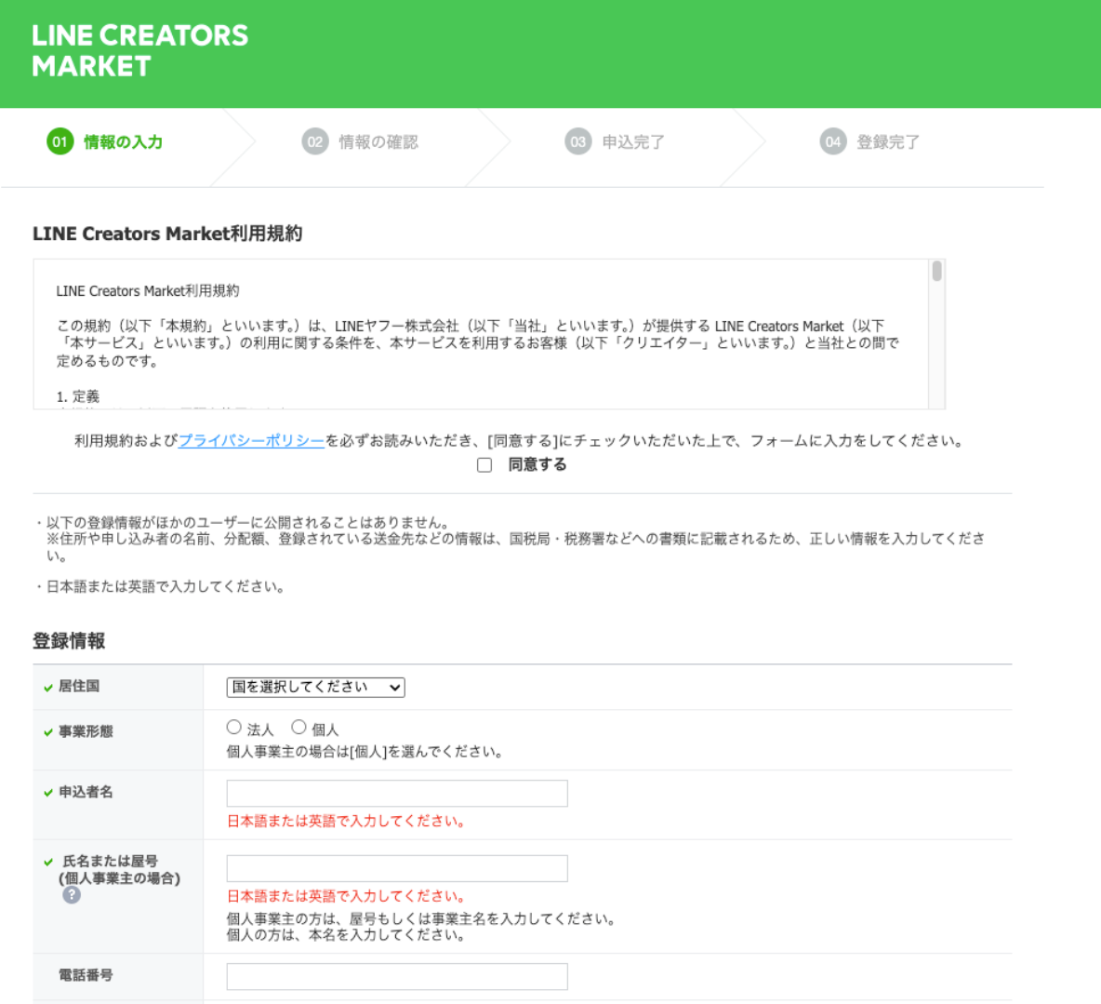Select the 法人 radio button

point(233,728)
